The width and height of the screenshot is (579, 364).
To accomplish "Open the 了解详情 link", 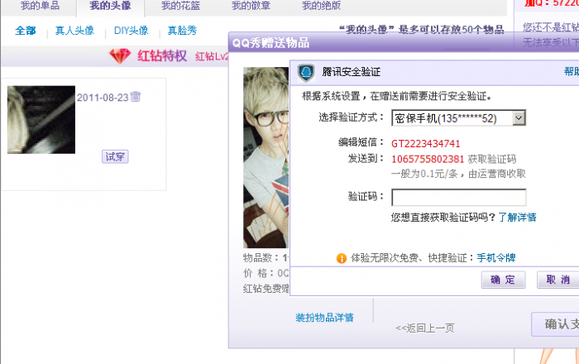I will (517, 217).
